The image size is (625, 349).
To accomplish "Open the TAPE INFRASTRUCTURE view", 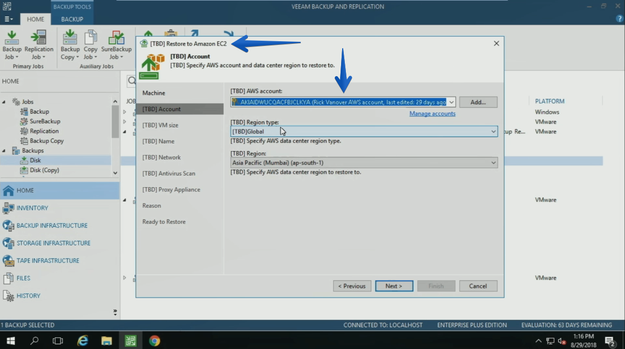I will 60,261.
